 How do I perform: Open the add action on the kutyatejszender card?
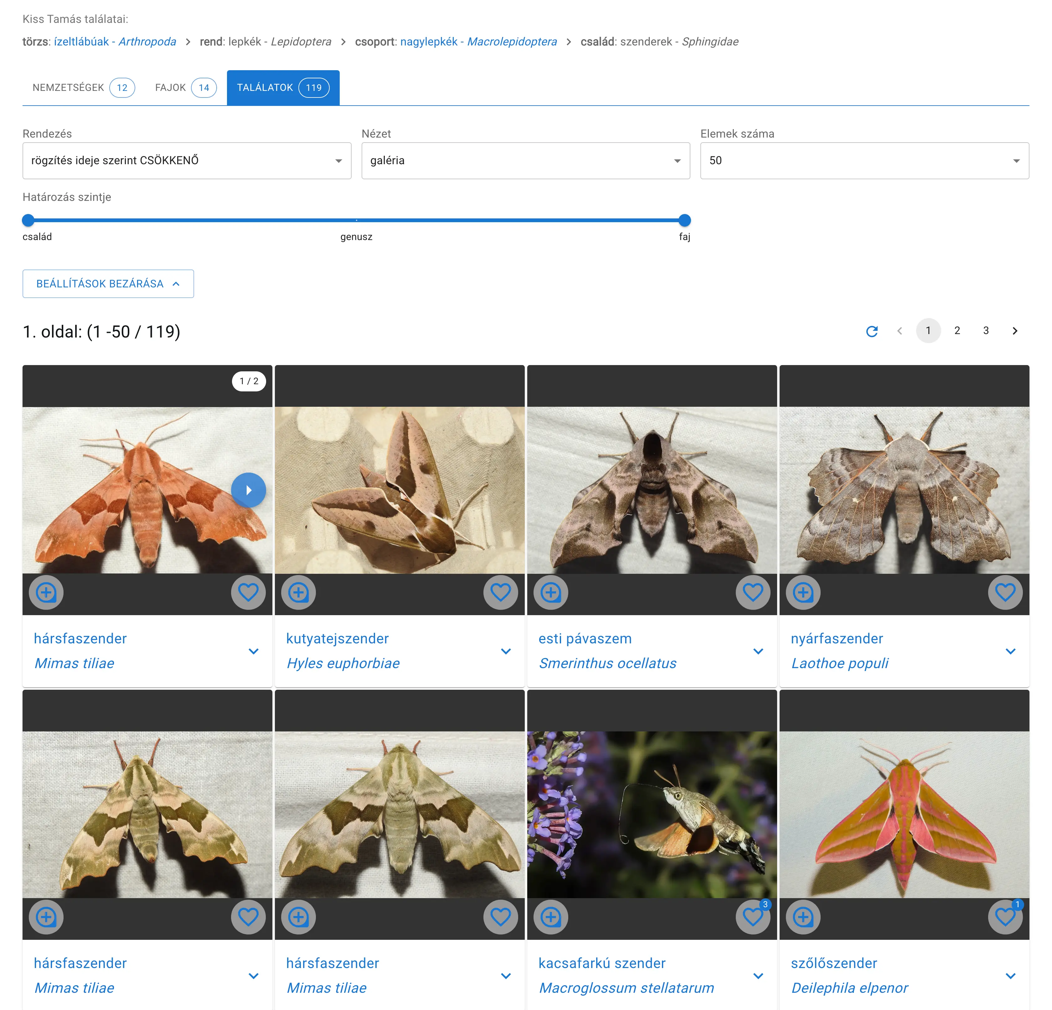click(298, 593)
